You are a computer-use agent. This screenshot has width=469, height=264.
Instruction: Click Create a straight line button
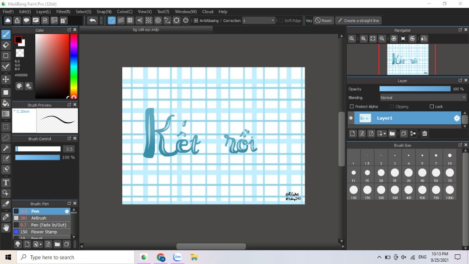(358, 21)
